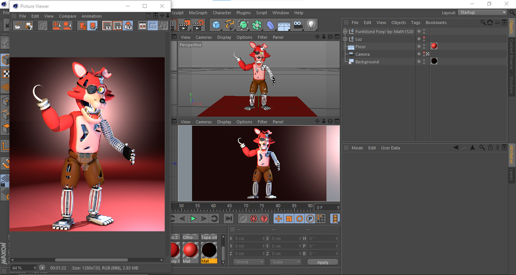The width and height of the screenshot is (516, 275).
Task: Open Compare menu in Picture Viewer
Action: point(68,16)
